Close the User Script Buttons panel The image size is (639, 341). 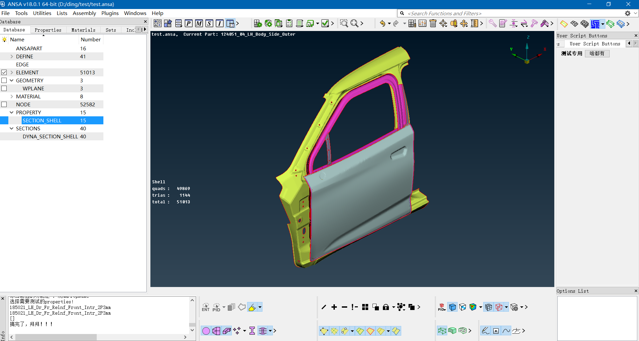[636, 35]
